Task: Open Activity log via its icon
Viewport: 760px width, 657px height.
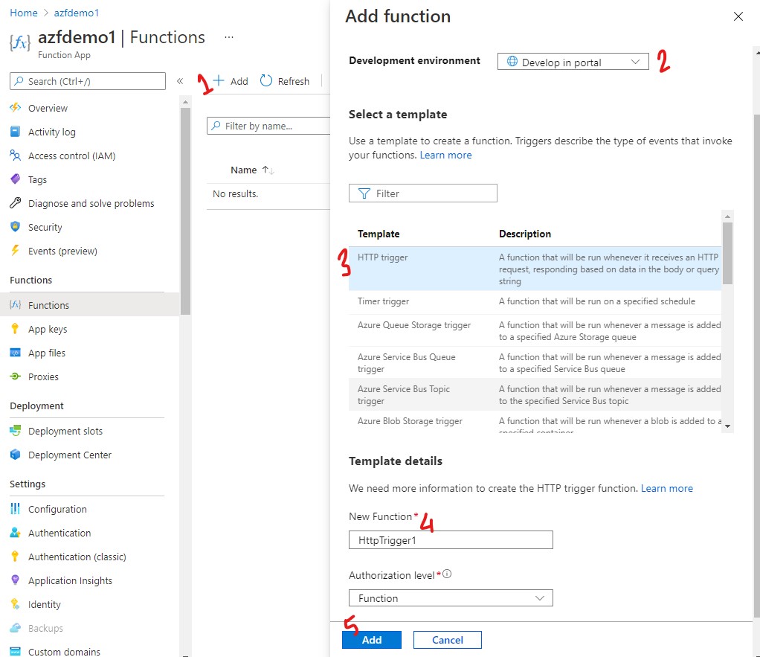Action: coord(15,132)
